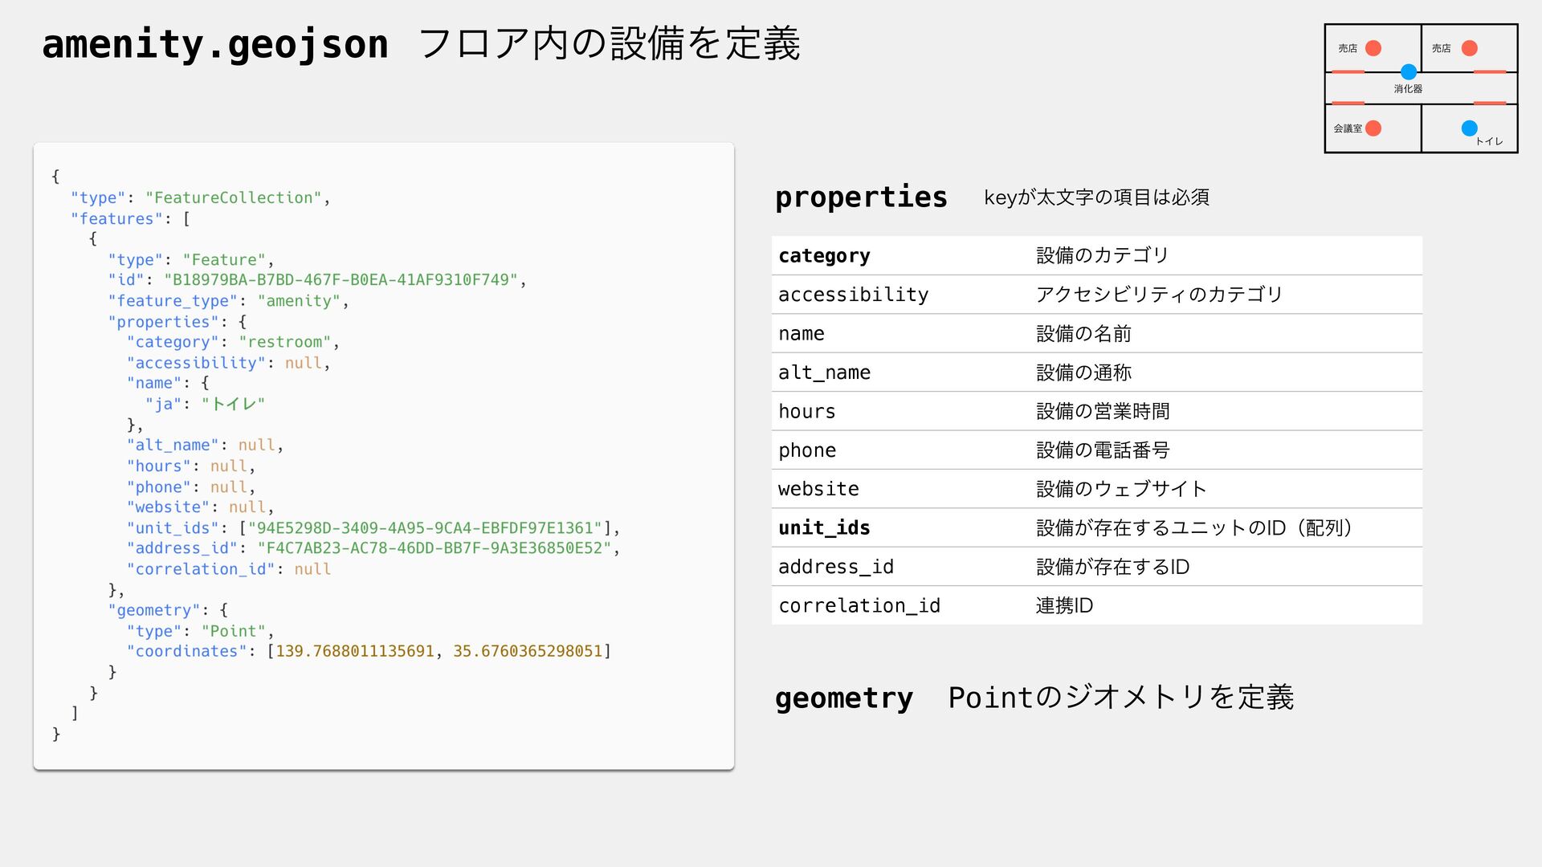This screenshot has width=1542, height=867.
Task: Click the "ja": "トイレ" code line
Action: pos(205,404)
